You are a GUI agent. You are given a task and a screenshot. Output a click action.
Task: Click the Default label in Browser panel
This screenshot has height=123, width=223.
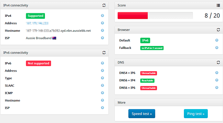click(x=124, y=40)
